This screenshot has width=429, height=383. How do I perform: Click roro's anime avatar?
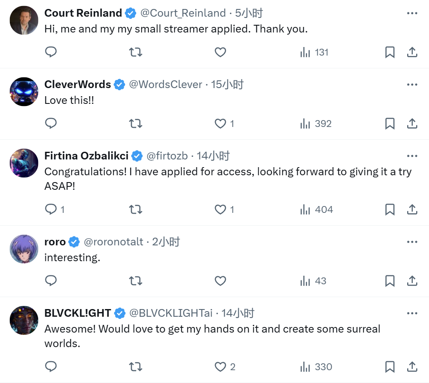click(x=24, y=249)
